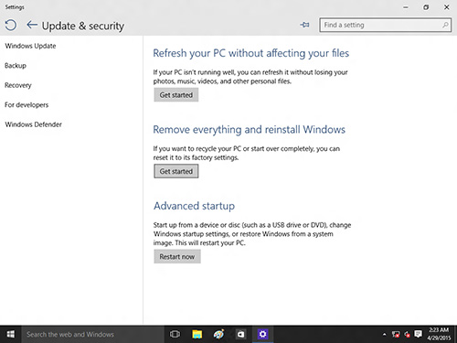Click the refresh circular arrow icon
Image resolution: width=457 pixels, height=343 pixels.
pos(11,26)
